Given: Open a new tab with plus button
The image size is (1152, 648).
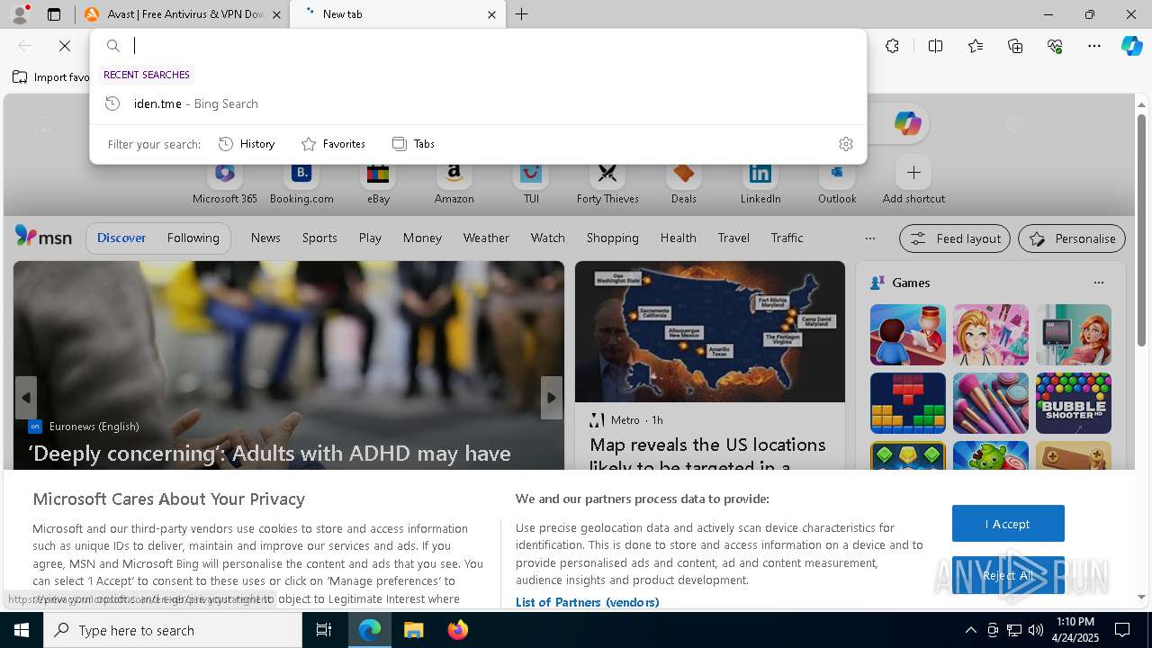Looking at the screenshot, I should click(x=521, y=14).
